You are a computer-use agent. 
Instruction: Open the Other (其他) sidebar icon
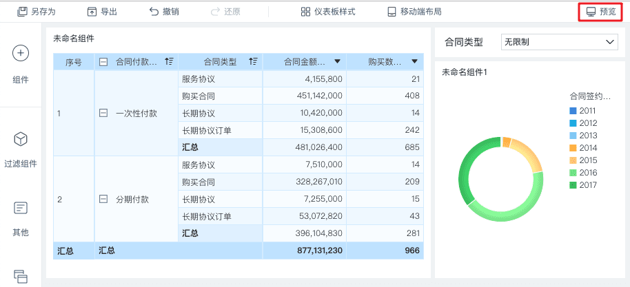(21, 207)
